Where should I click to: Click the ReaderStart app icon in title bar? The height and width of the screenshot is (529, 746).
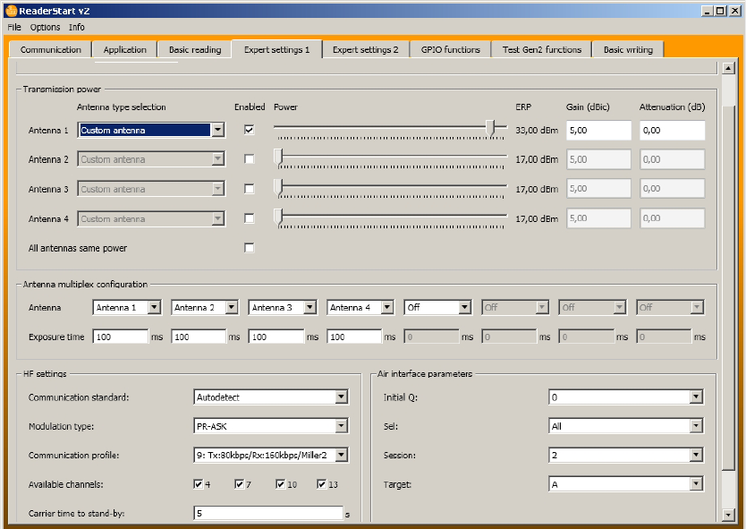(11, 10)
